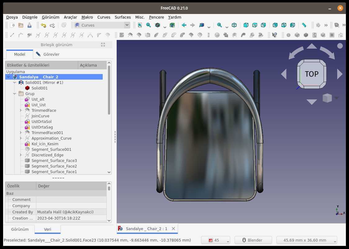Collapse the Grup folder in tree
The image size is (349, 249).
15,94
